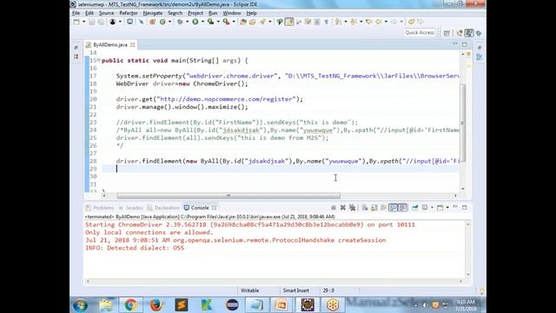This screenshot has width=556, height=313.
Task: Expand the Run button dropdown arrow
Action: click(202, 22)
